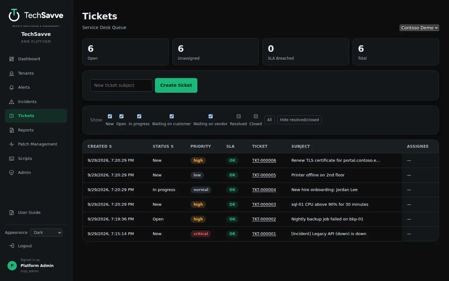Open Scripts from the sidebar

(36, 159)
